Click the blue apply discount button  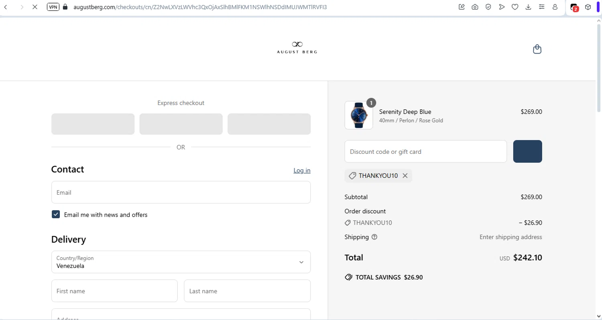pyautogui.click(x=527, y=151)
